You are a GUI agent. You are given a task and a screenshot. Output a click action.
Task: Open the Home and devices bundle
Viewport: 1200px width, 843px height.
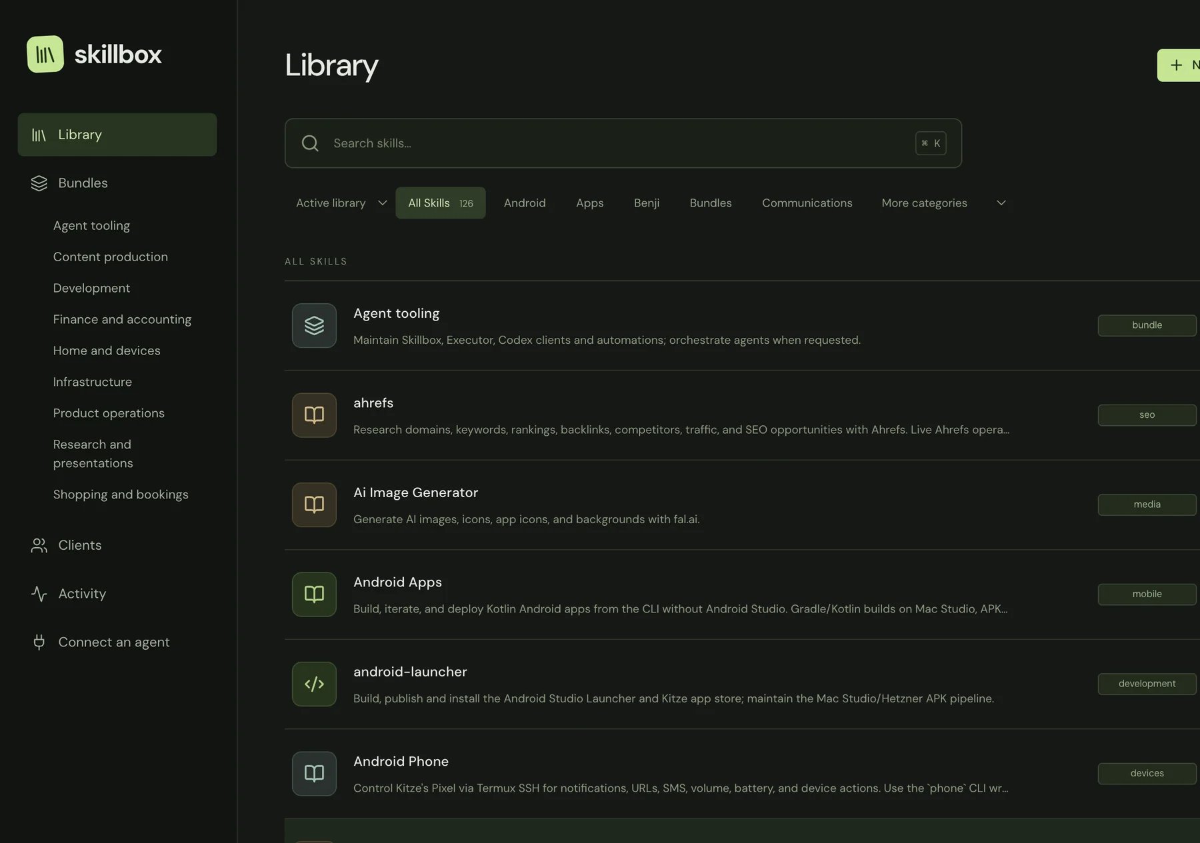point(107,351)
